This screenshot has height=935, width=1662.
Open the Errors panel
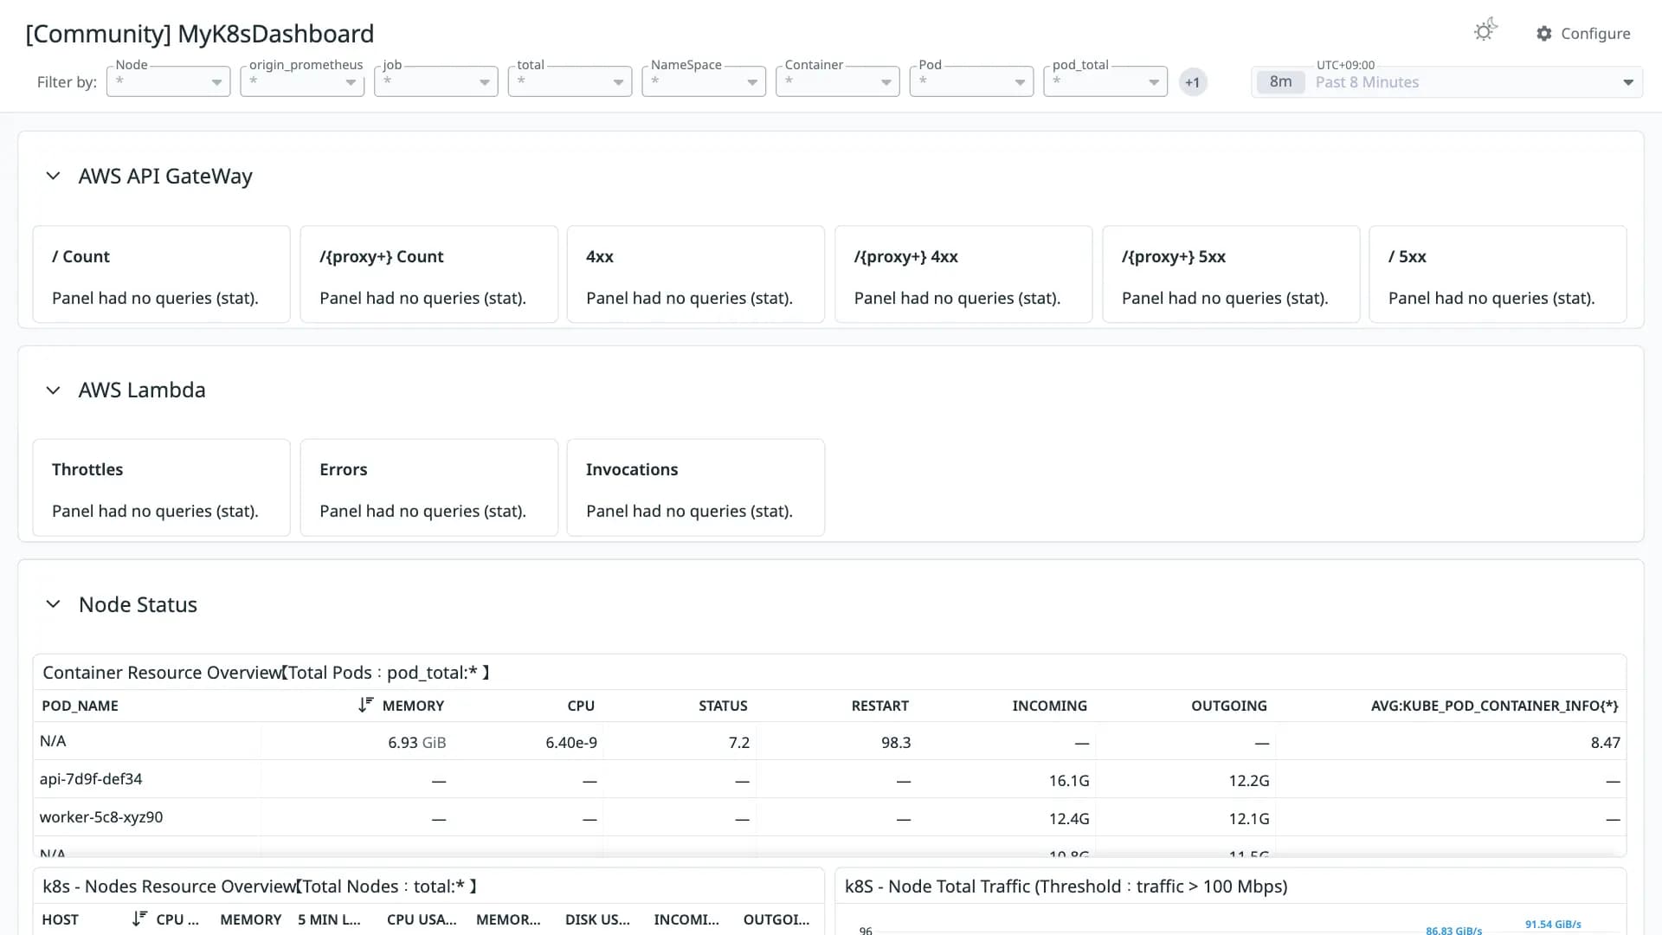428,487
